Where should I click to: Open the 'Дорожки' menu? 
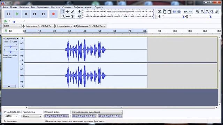[55, 7]
